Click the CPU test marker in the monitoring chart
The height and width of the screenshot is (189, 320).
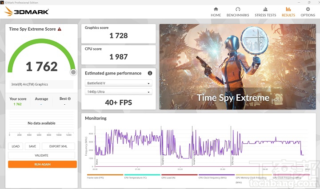[x=232, y=161]
